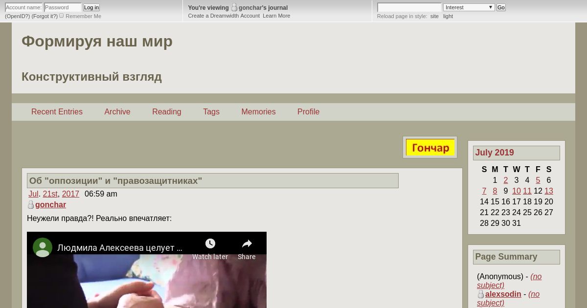Click the Share arrow icon on video
The height and width of the screenshot is (308, 587).
click(247, 243)
